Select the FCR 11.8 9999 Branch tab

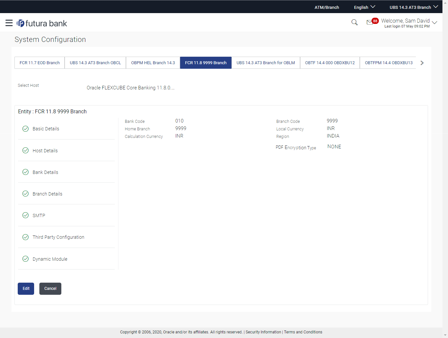tap(206, 63)
